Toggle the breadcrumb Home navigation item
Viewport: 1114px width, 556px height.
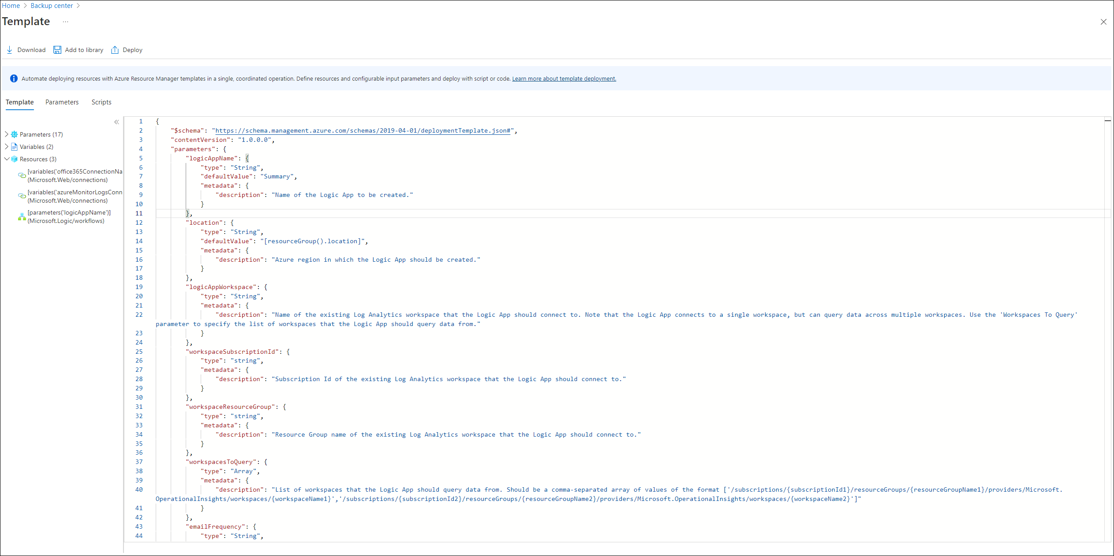click(x=12, y=6)
